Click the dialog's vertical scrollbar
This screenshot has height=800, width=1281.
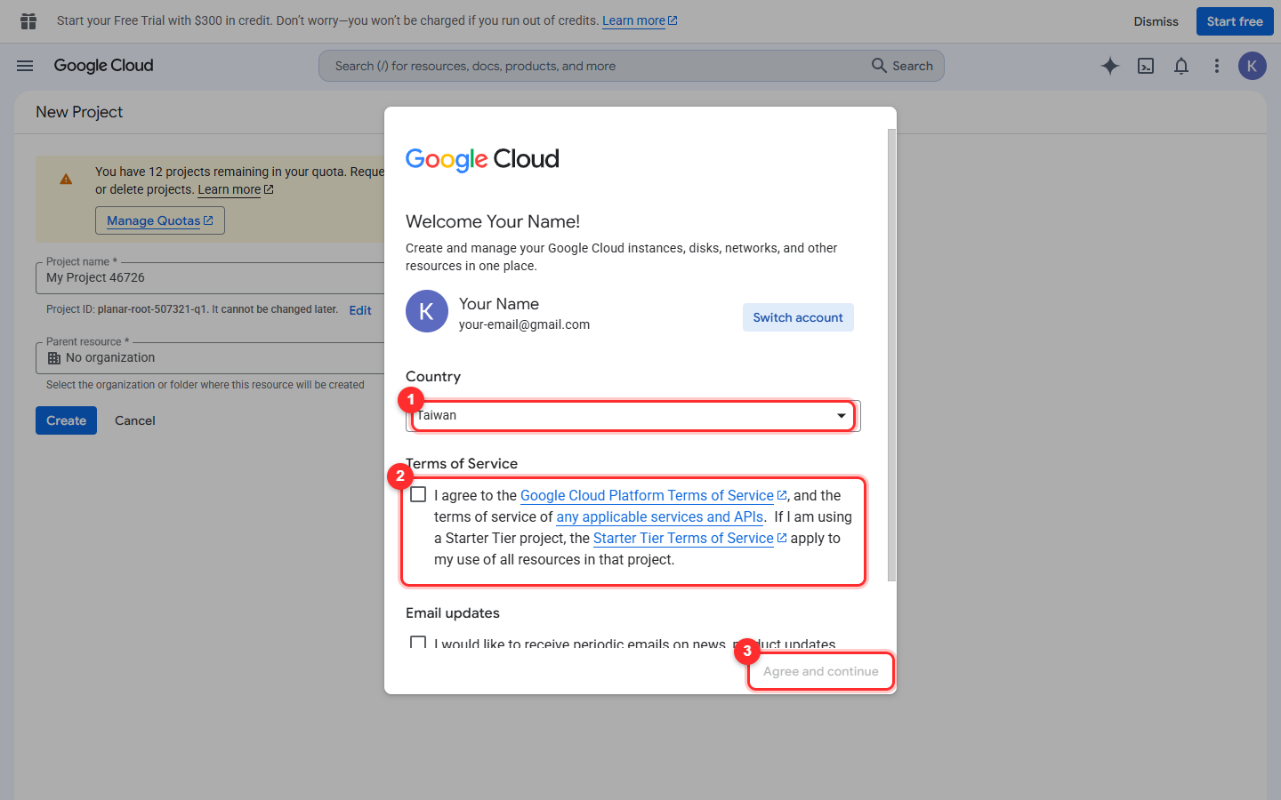click(x=891, y=356)
